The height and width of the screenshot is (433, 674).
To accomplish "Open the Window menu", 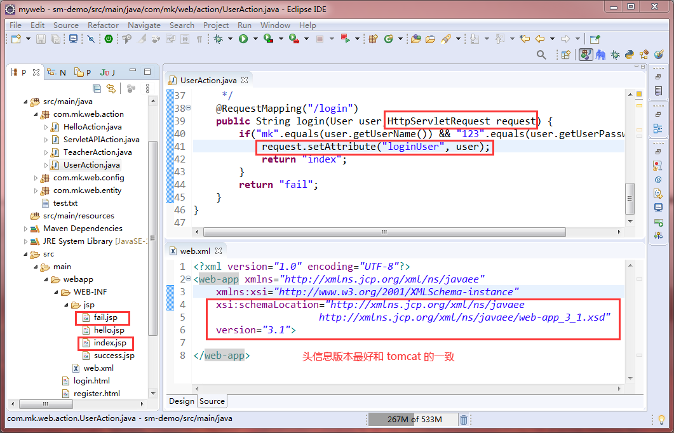I will click(275, 25).
